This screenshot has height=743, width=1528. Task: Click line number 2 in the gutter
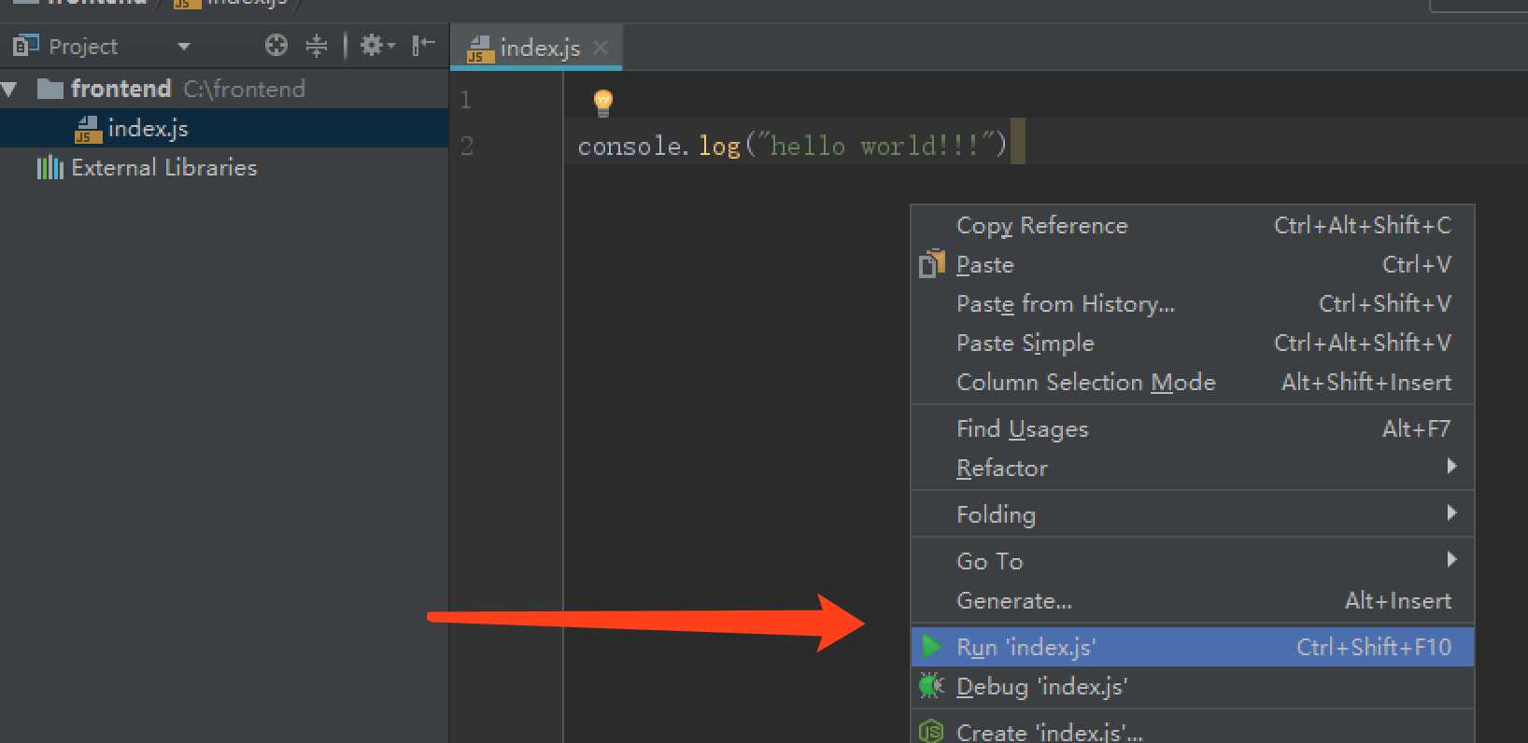[467, 146]
